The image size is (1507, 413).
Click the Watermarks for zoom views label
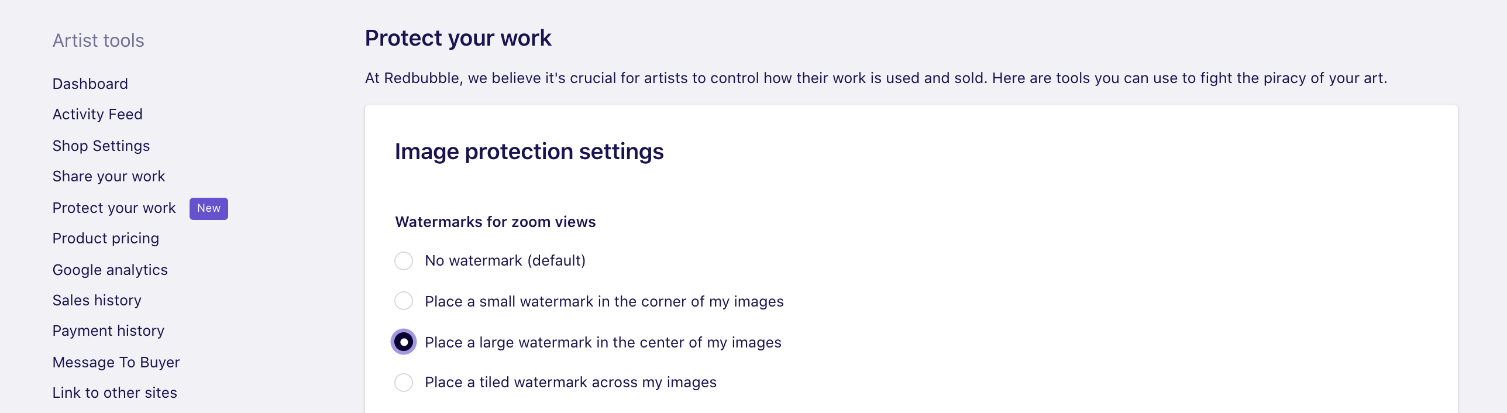coord(495,222)
